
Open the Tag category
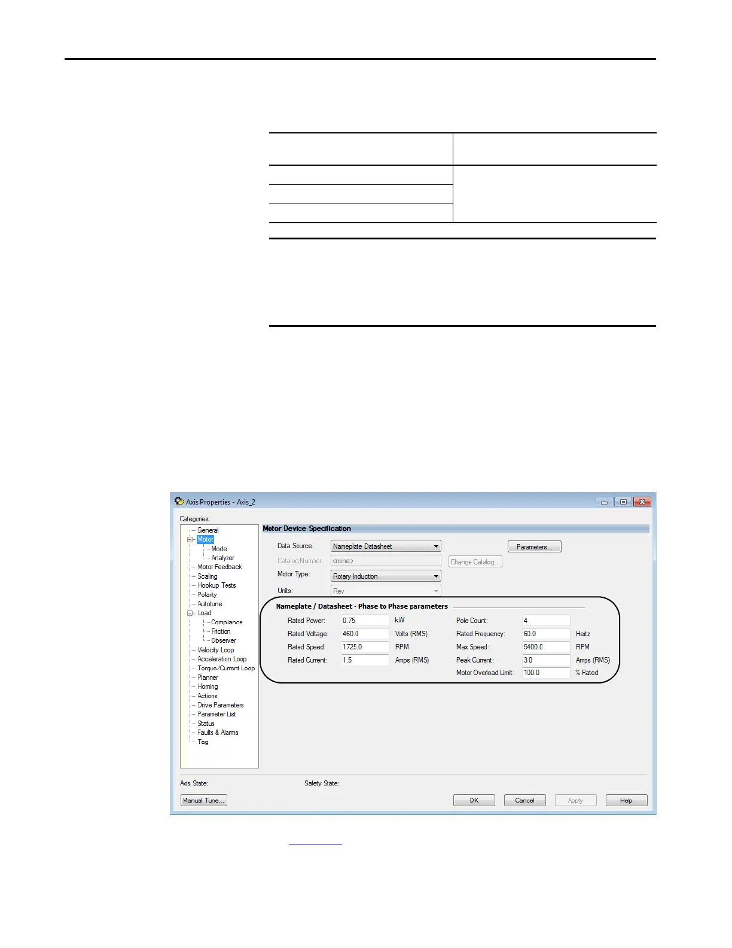(203, 742)
